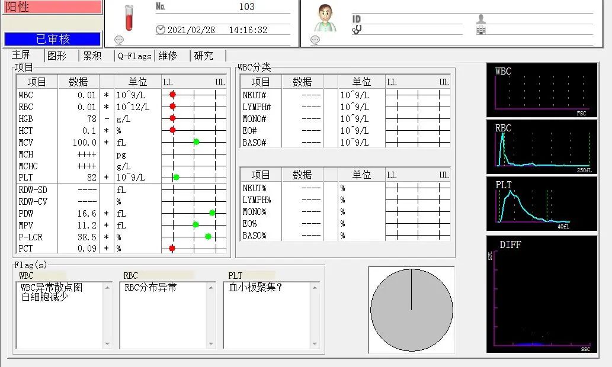Switch to the 主屏 tab
Image resolution: width=612 pixels, height=367 pixels.
21,54
